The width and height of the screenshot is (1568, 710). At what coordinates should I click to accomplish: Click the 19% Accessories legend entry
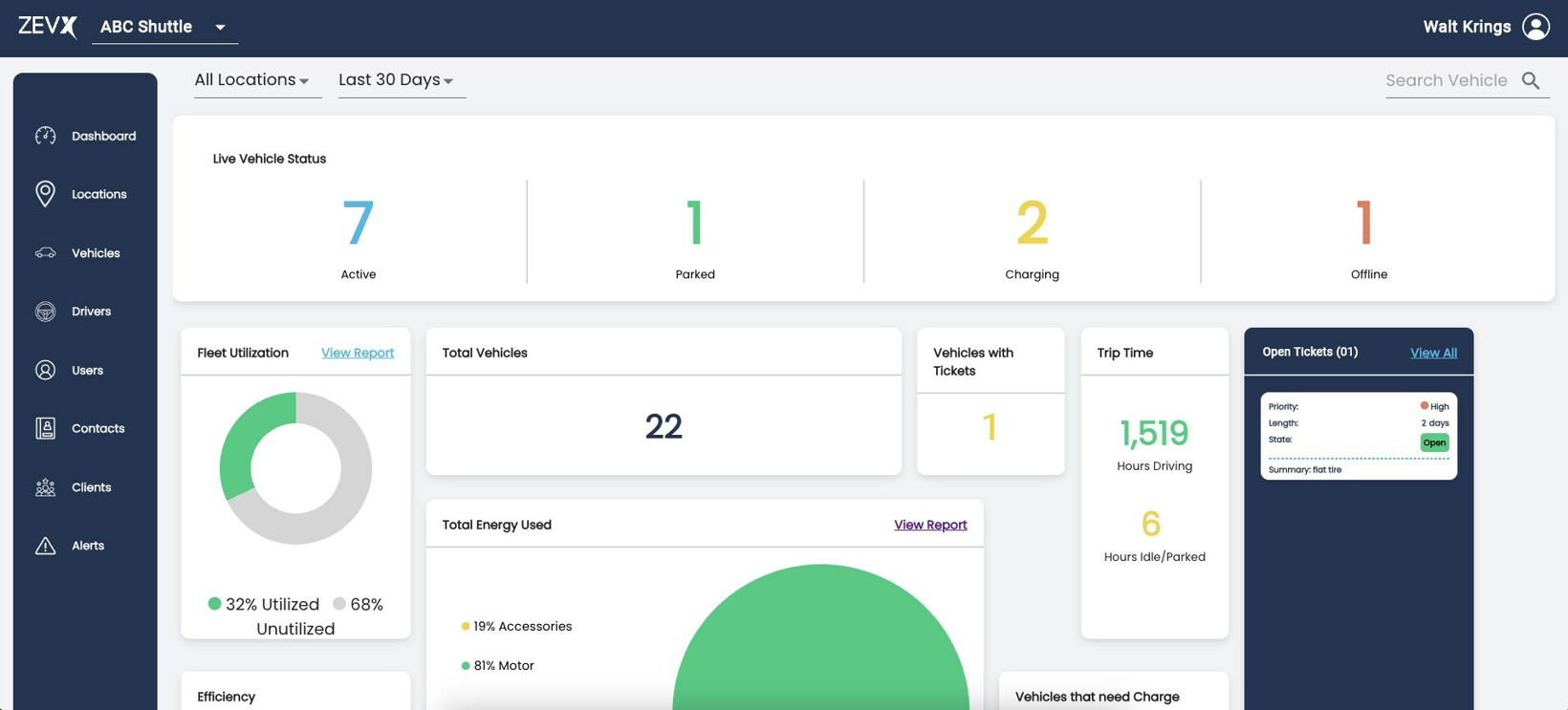[516, 627]
